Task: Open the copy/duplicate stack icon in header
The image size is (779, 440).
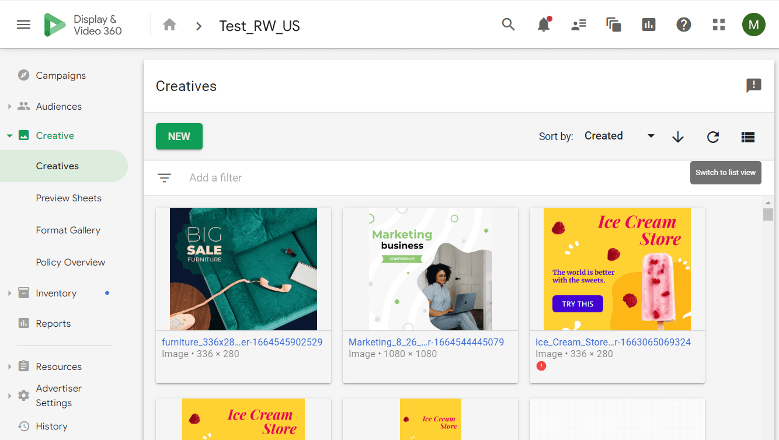Action: pyautogui.click(x=614, y=25)
